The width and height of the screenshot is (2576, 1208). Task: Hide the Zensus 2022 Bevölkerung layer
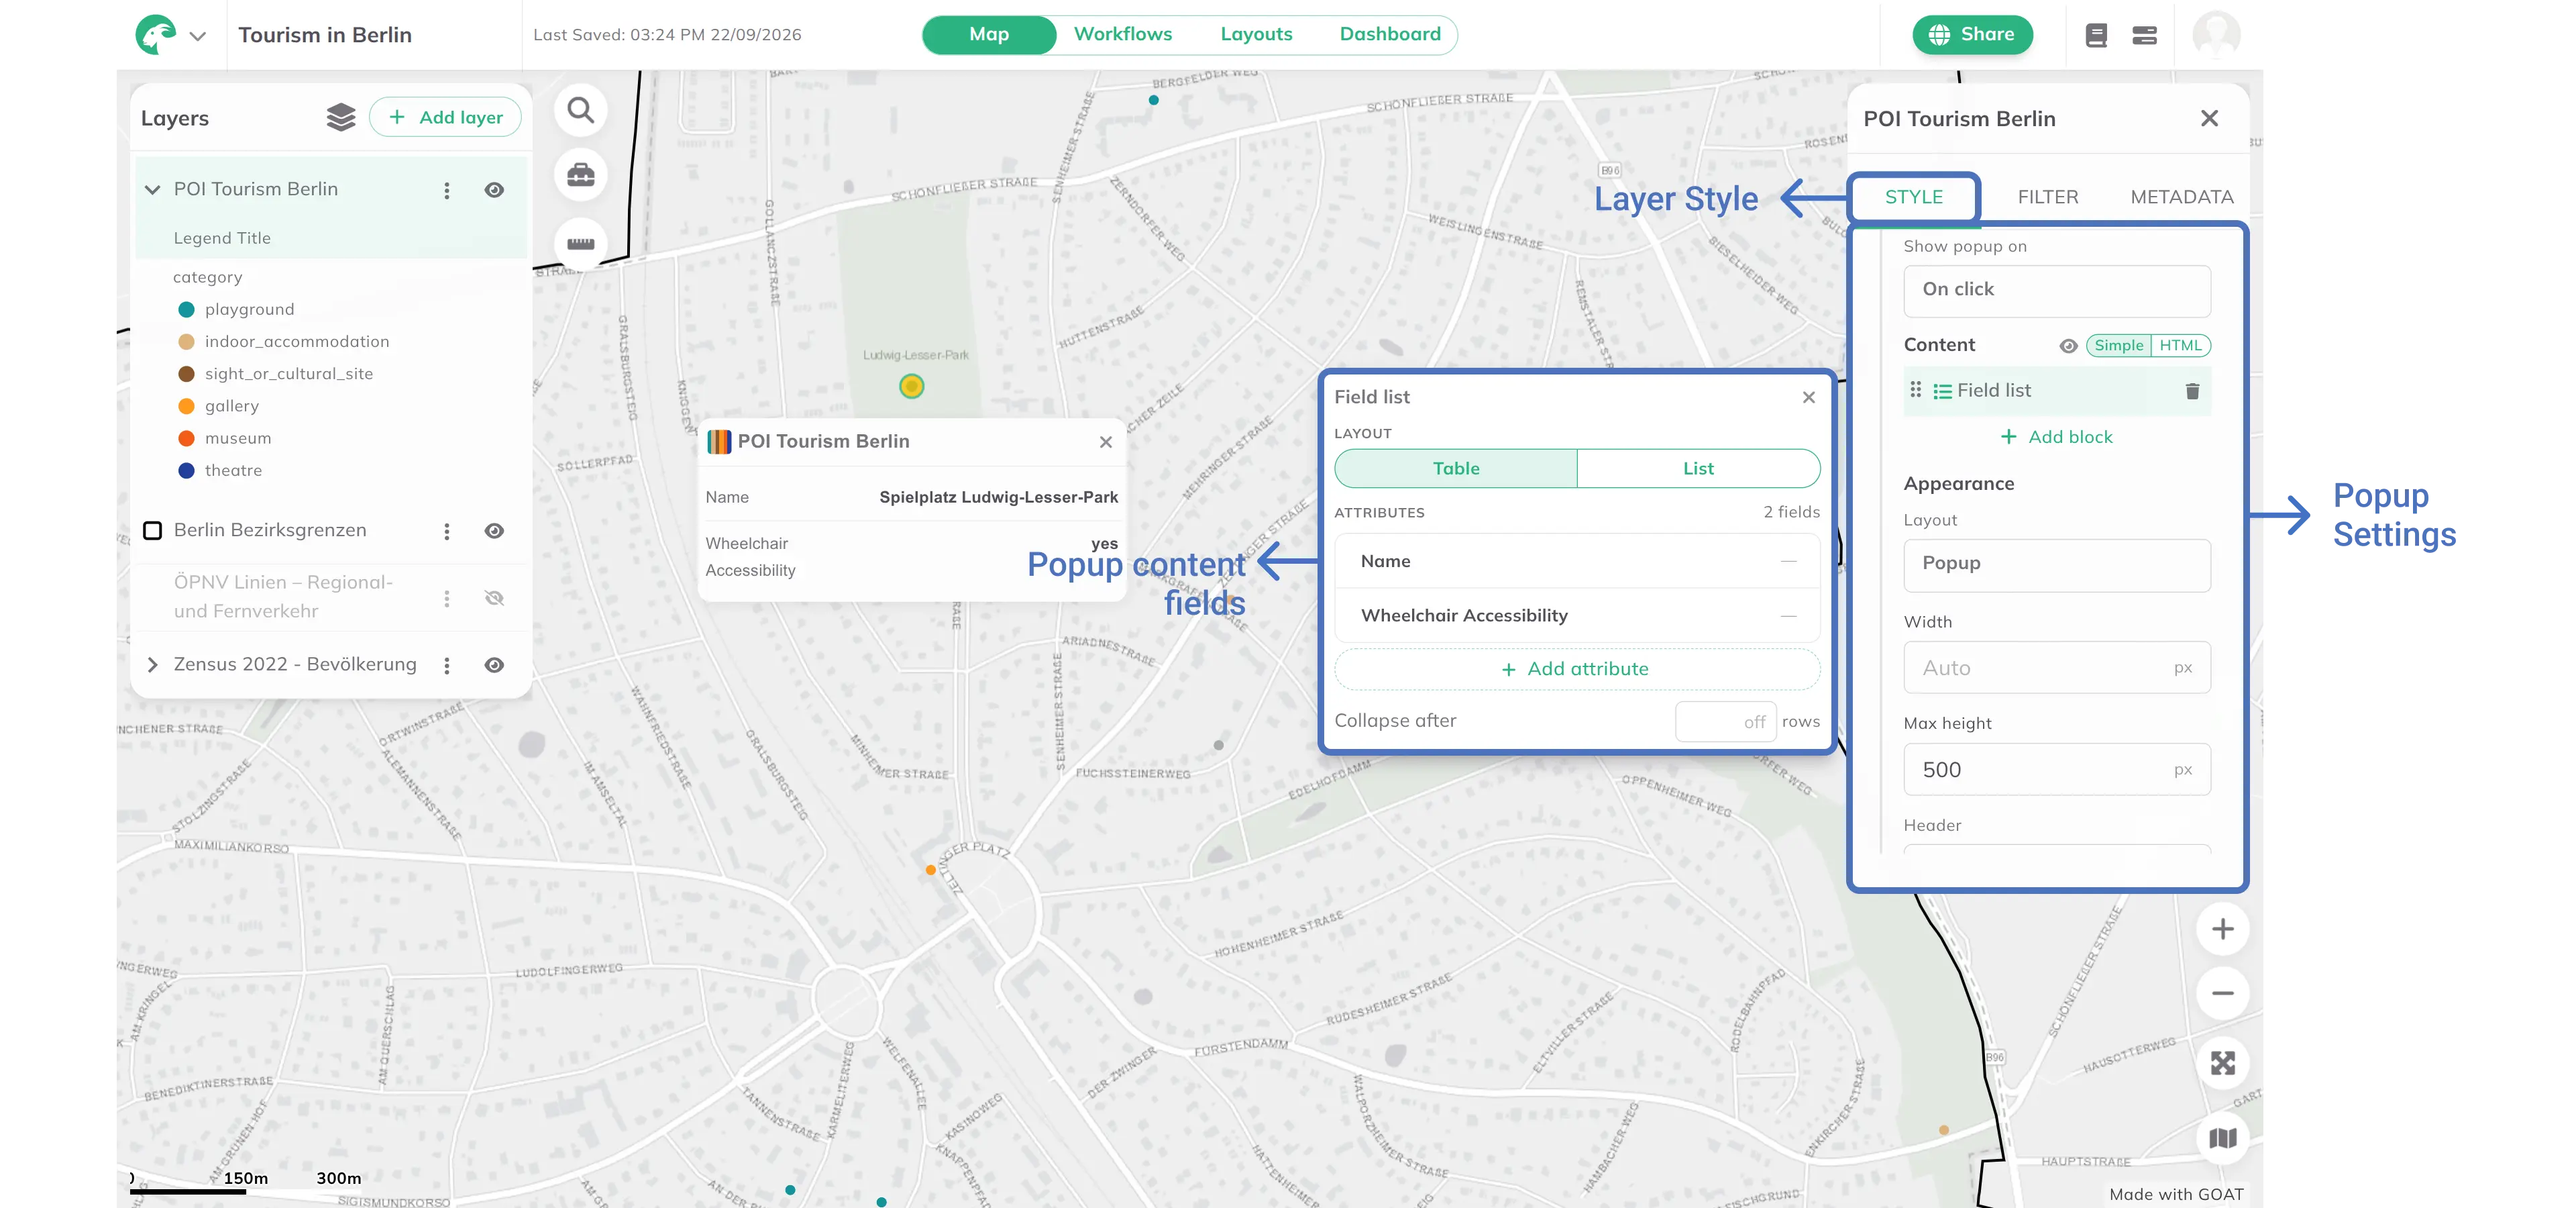(x=494, y=665)
